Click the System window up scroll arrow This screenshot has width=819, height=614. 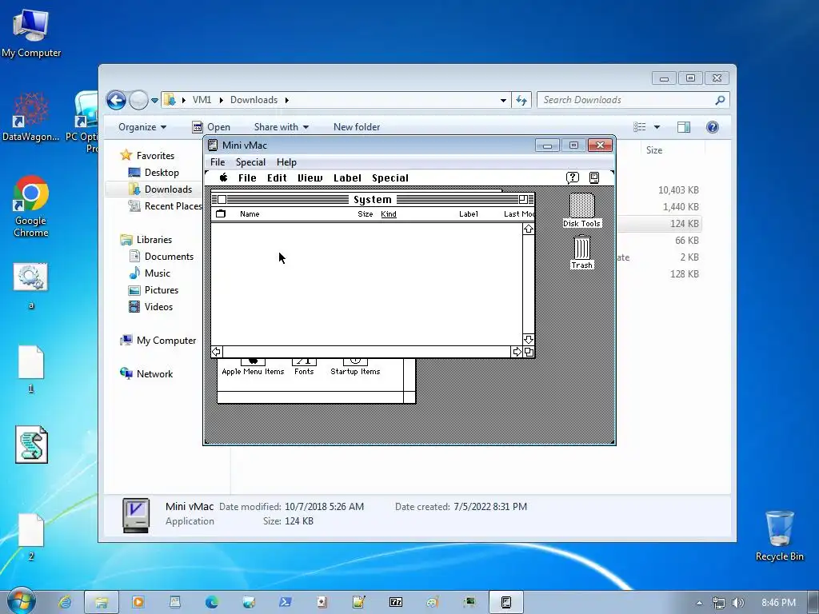(528, 229)
